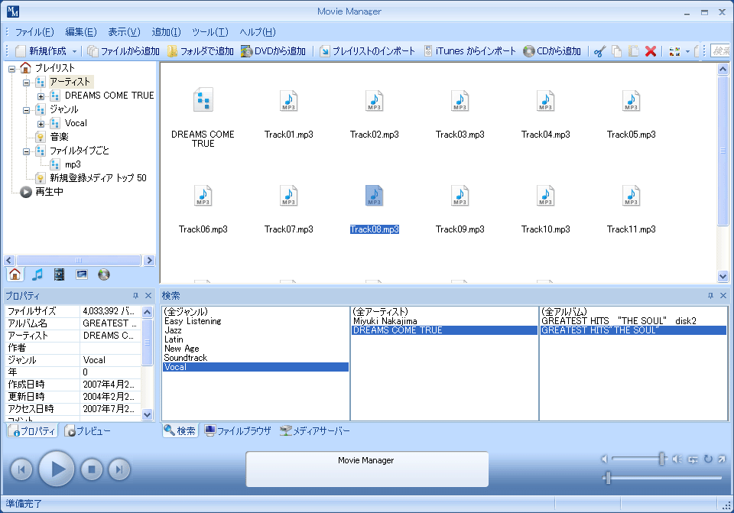Screen dimensions: 734x513
Task: Select Jazz in the genre list
Action: point(255,330)
